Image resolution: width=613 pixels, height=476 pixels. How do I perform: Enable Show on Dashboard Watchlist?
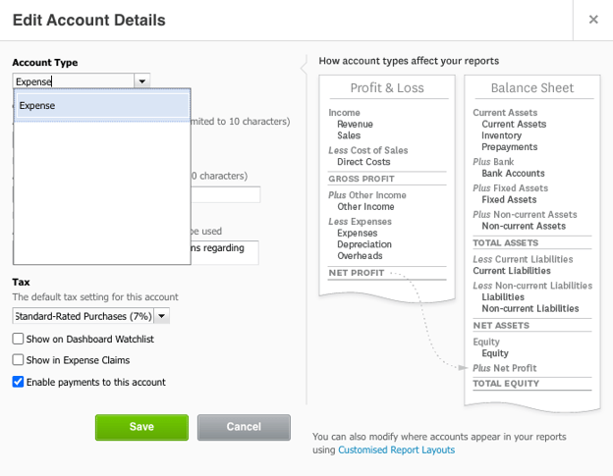tap(19, 339)
